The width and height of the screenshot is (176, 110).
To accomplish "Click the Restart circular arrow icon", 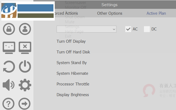I will point(9,66).
